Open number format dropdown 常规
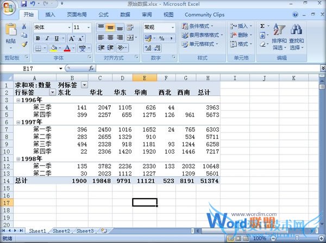Viewport: 326px width, 243px height. [x=173, y=28]
